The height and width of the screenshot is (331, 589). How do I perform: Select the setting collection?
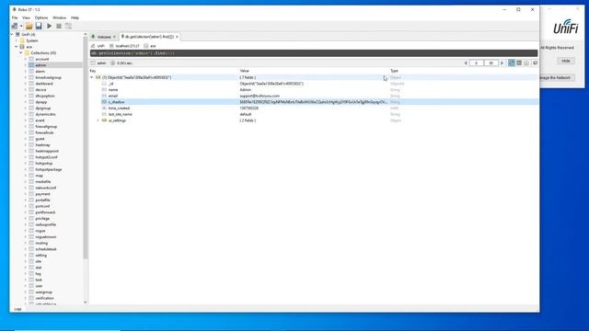(40, 256)
